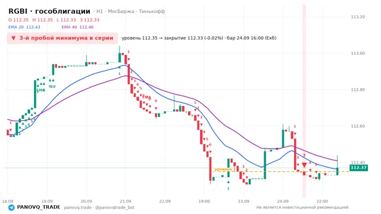Click the green '910' series count label

52,86
